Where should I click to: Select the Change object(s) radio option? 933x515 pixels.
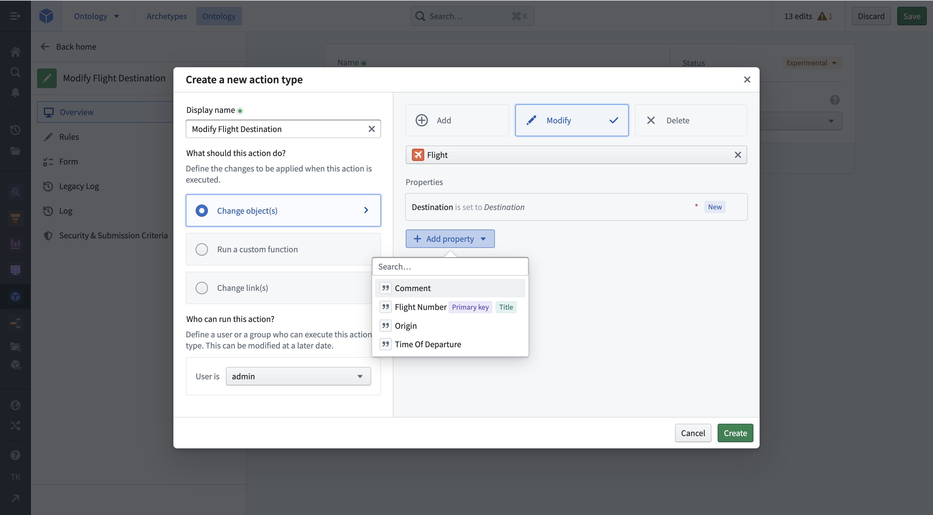point(202,211)
